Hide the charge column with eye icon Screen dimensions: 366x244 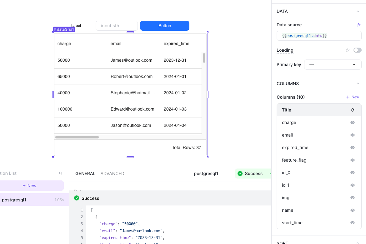(x=353, y=122)
